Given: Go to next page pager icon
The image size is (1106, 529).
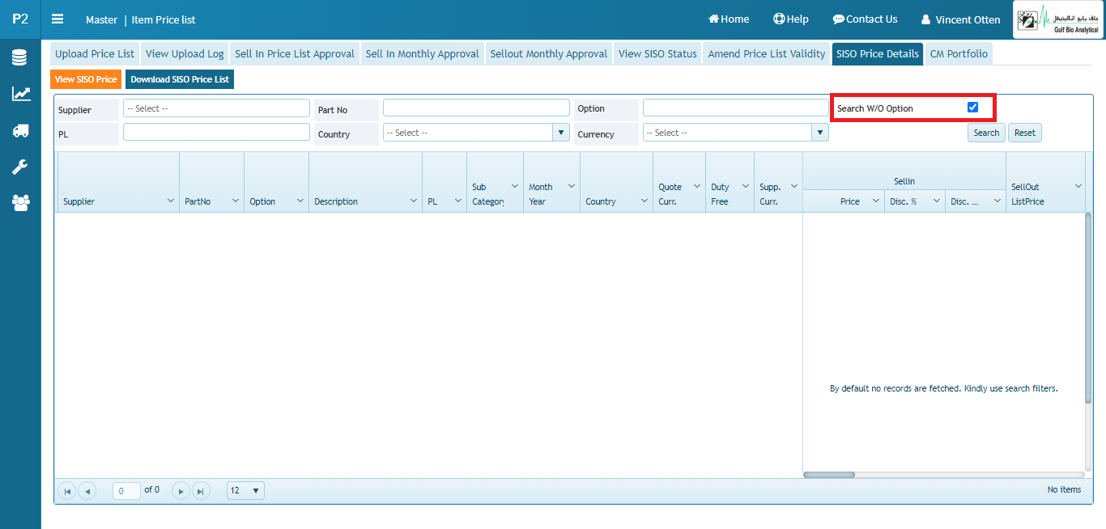Looking at the screenshot, I should pyautogui.click(x=181, y=490).
